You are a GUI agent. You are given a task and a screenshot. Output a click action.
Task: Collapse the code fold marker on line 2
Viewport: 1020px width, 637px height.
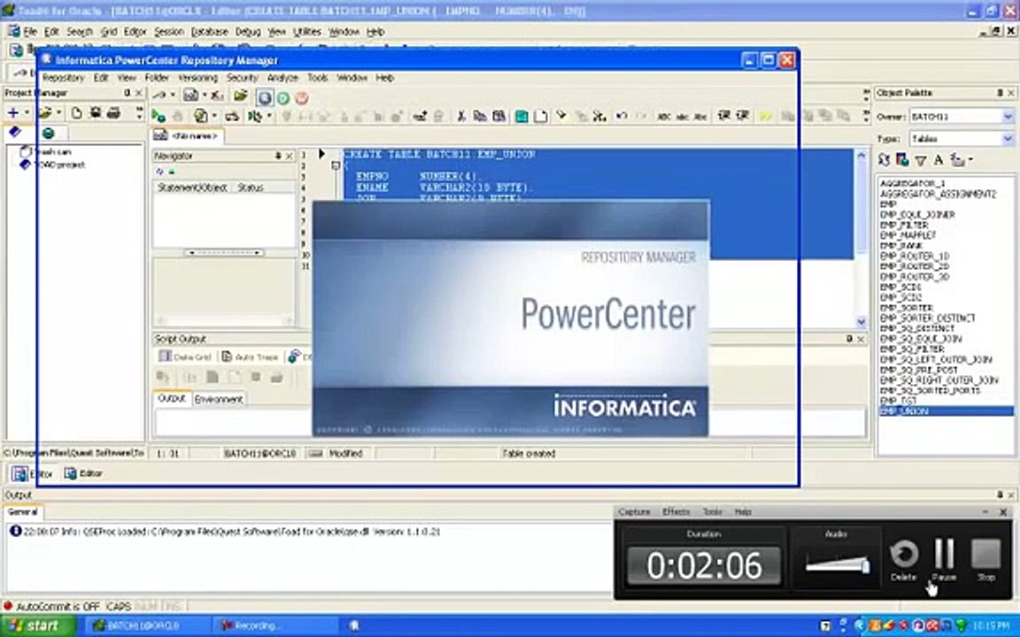click(x=336, y=165)
